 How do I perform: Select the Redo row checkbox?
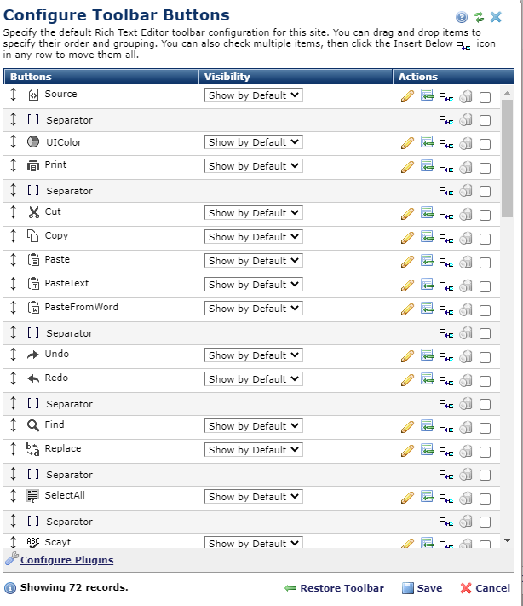(x=485, y=380)
